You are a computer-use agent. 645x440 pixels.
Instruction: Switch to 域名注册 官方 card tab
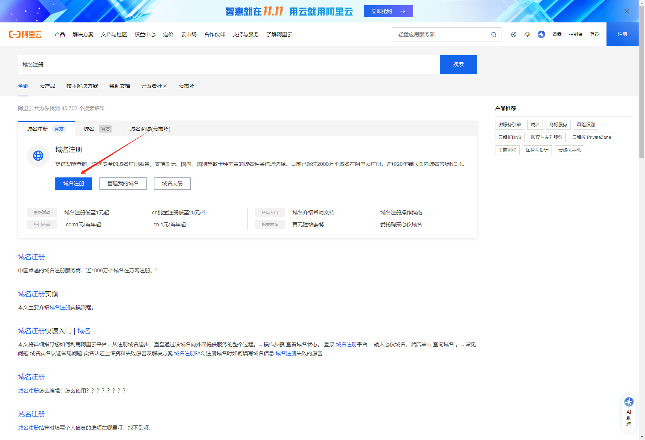(x=46, y=129)
